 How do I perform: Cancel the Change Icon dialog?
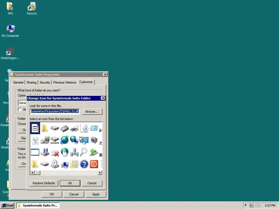click(92, 183)
